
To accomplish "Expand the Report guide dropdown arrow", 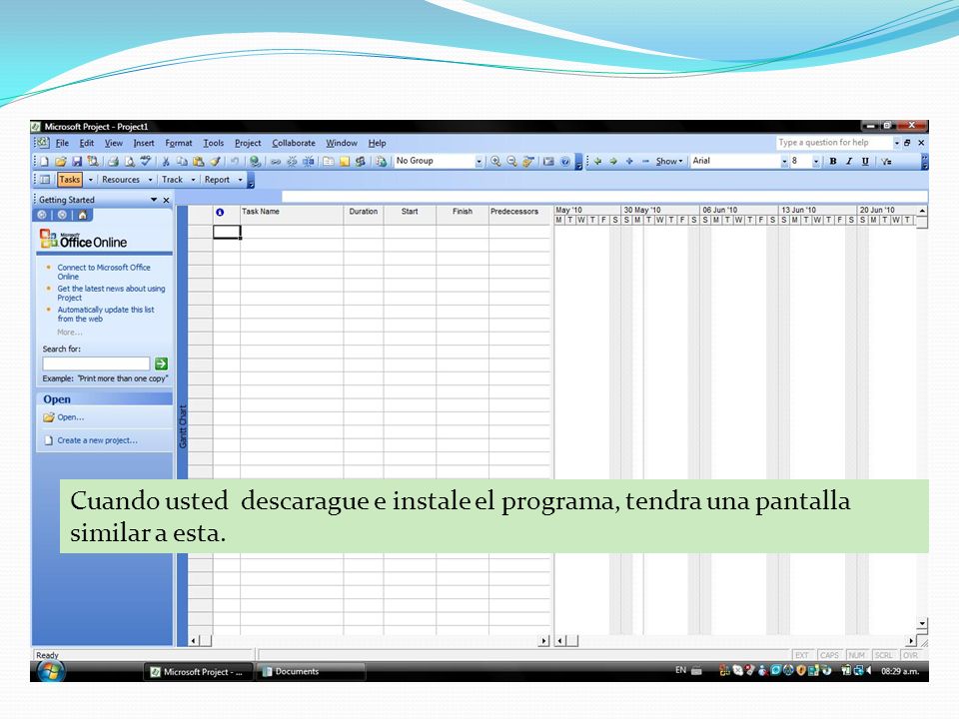I will click(241, 180).
